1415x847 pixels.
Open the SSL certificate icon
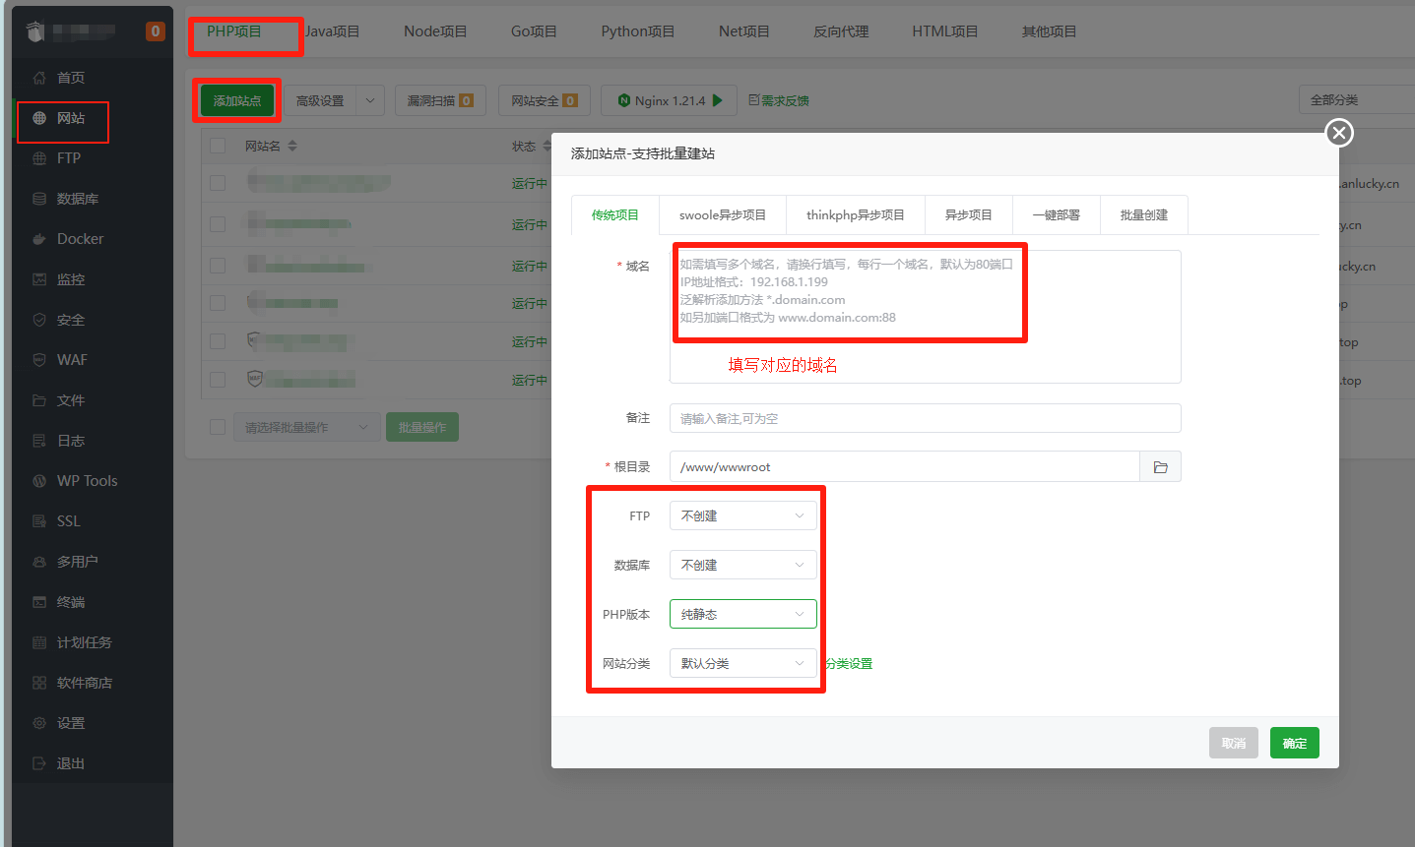click(39, 521)
